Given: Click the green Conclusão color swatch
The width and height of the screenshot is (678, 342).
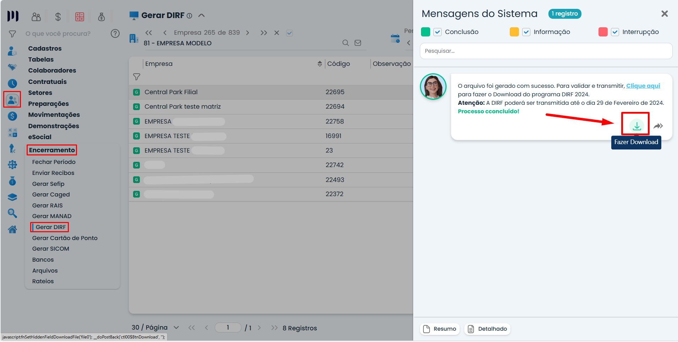Looking at the screenshot, I should [x=426, y=32].
